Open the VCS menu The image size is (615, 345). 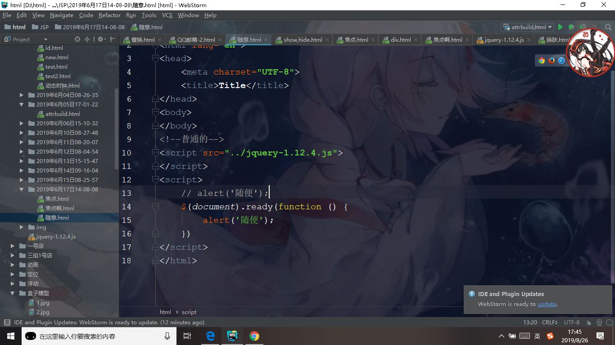[167, 15]
